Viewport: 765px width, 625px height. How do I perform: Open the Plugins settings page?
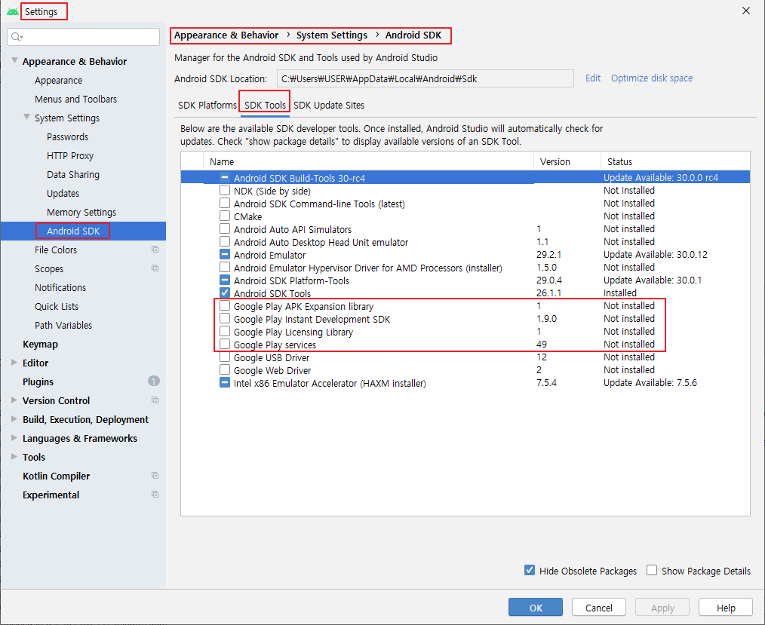pyautogui.click(x=38, y=381)
